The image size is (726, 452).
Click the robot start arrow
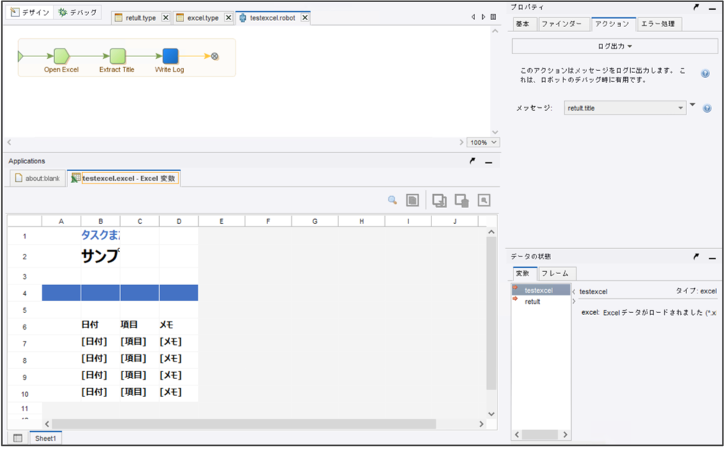(20, 56)
